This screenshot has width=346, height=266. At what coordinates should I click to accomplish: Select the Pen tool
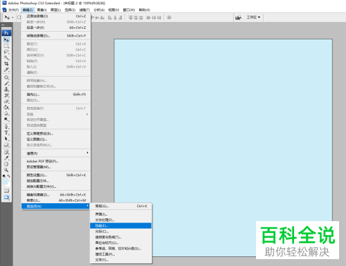point(6,127)
